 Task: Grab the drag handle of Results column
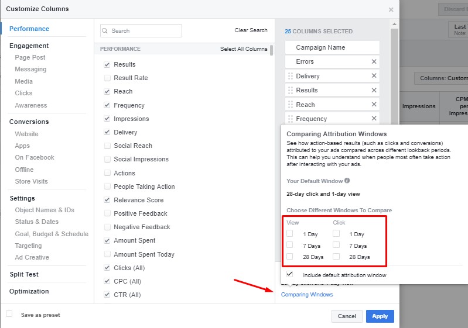pyautogui.click(x=290, y=90)
